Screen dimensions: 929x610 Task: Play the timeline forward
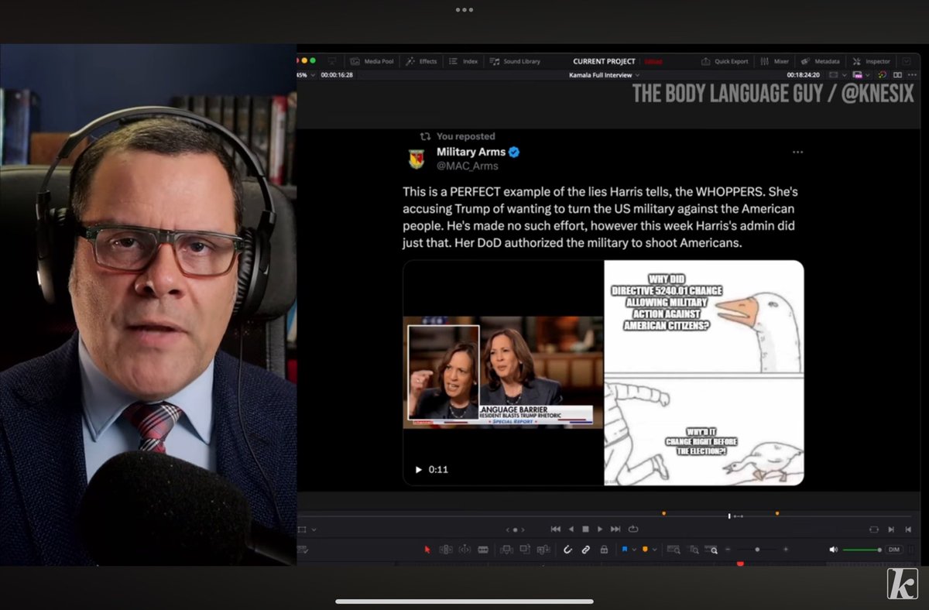pyautogui.click(x=600, y=529)
